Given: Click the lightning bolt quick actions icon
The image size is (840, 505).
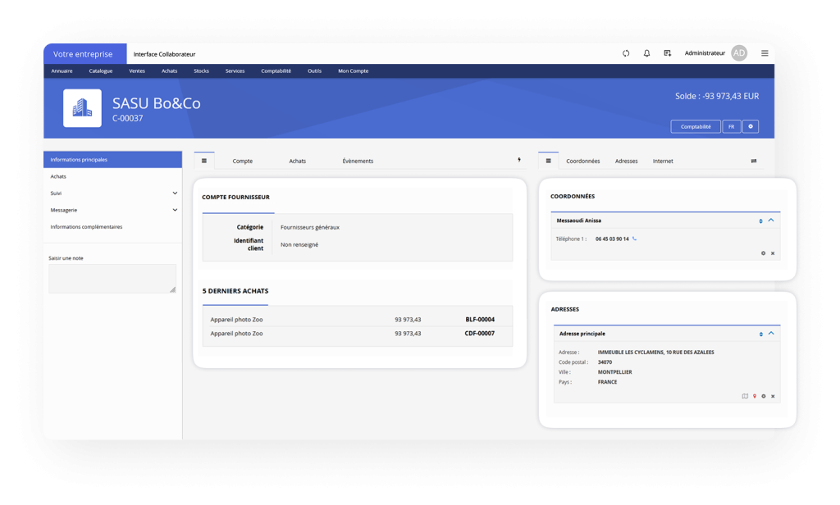Looking at the screenshot, I should [518, 161].
